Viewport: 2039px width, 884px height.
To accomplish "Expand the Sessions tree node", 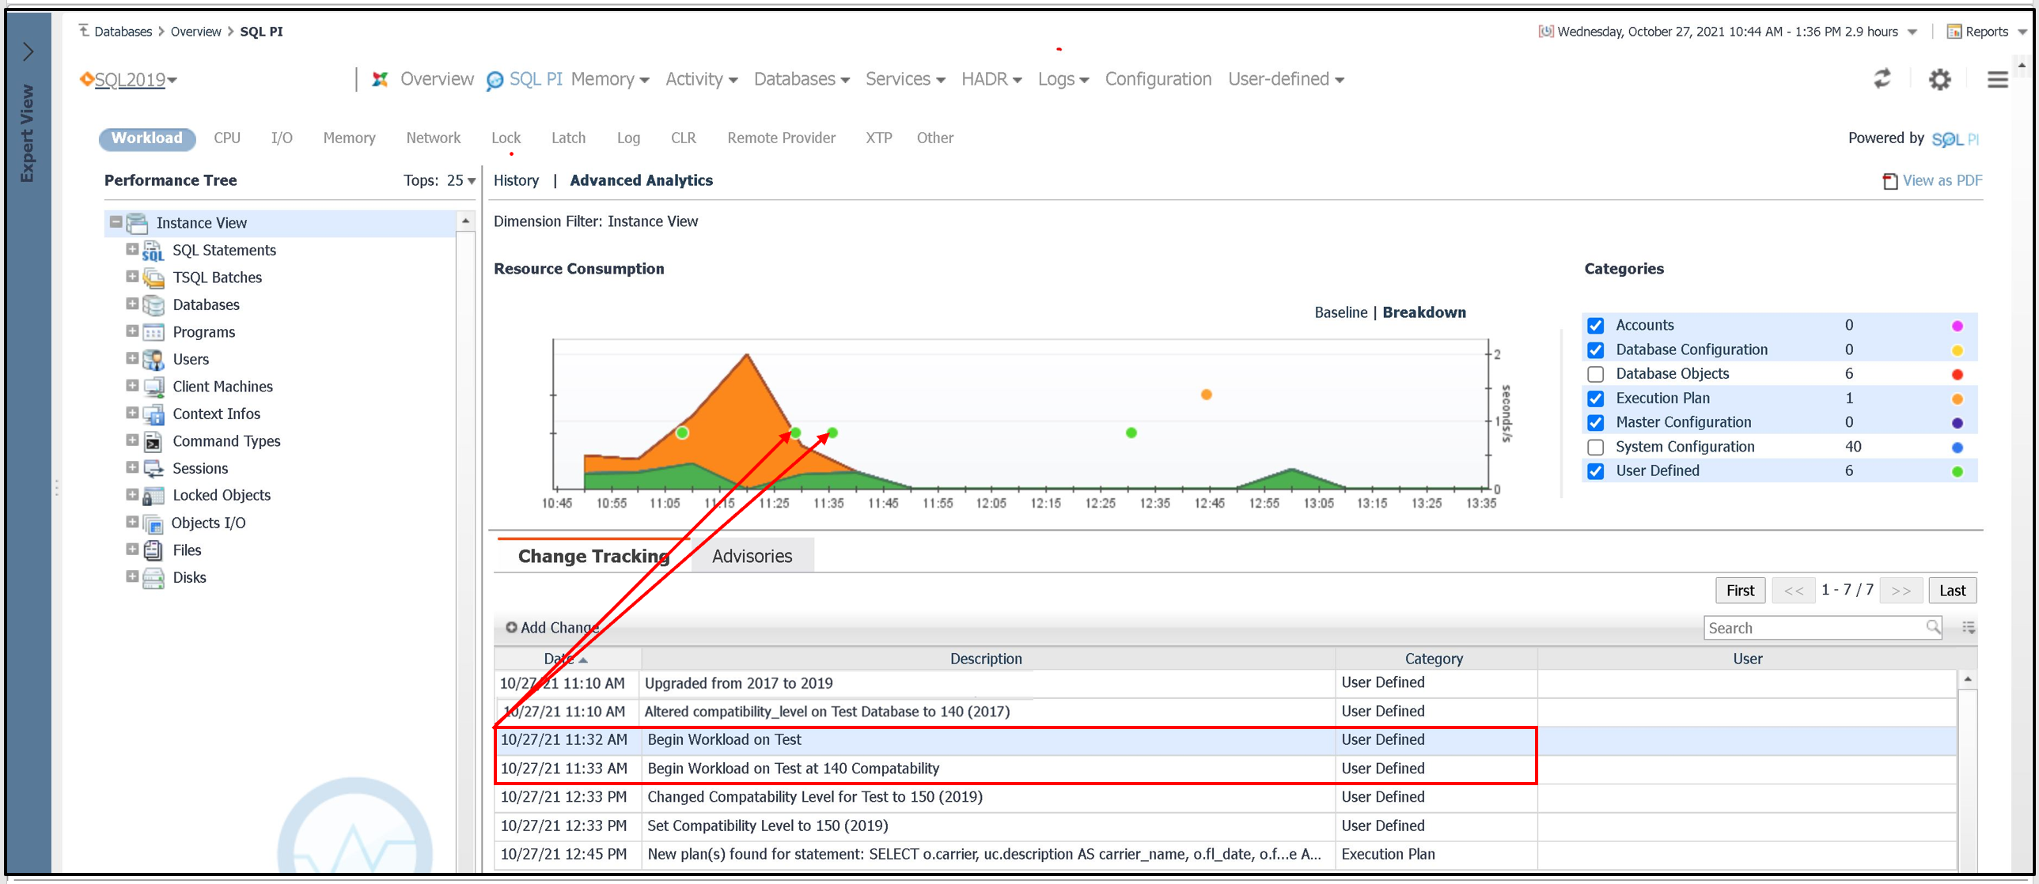I will [132, 467].
